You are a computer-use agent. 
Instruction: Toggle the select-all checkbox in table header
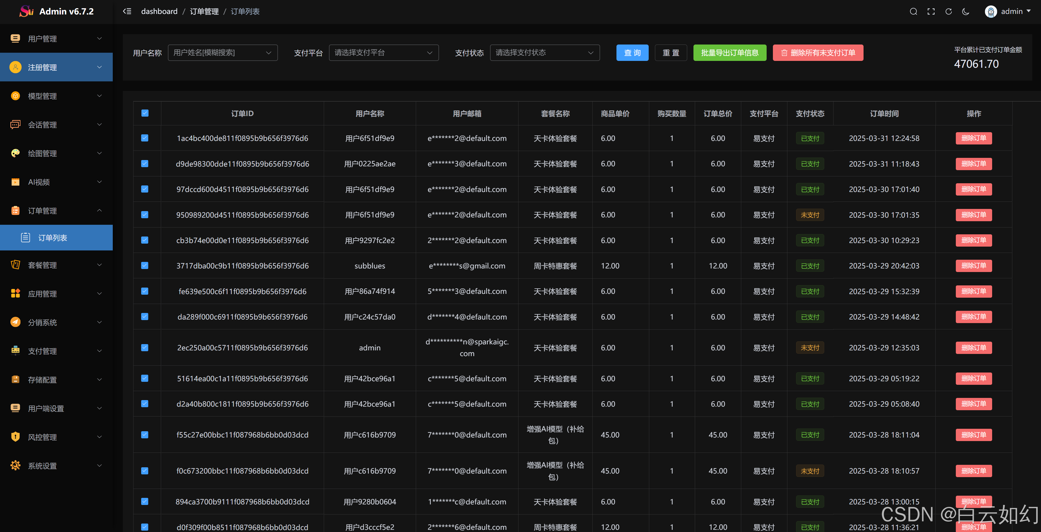(145, 113)
